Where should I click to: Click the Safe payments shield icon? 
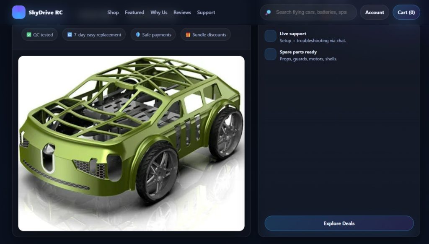(x=138, y=35)
